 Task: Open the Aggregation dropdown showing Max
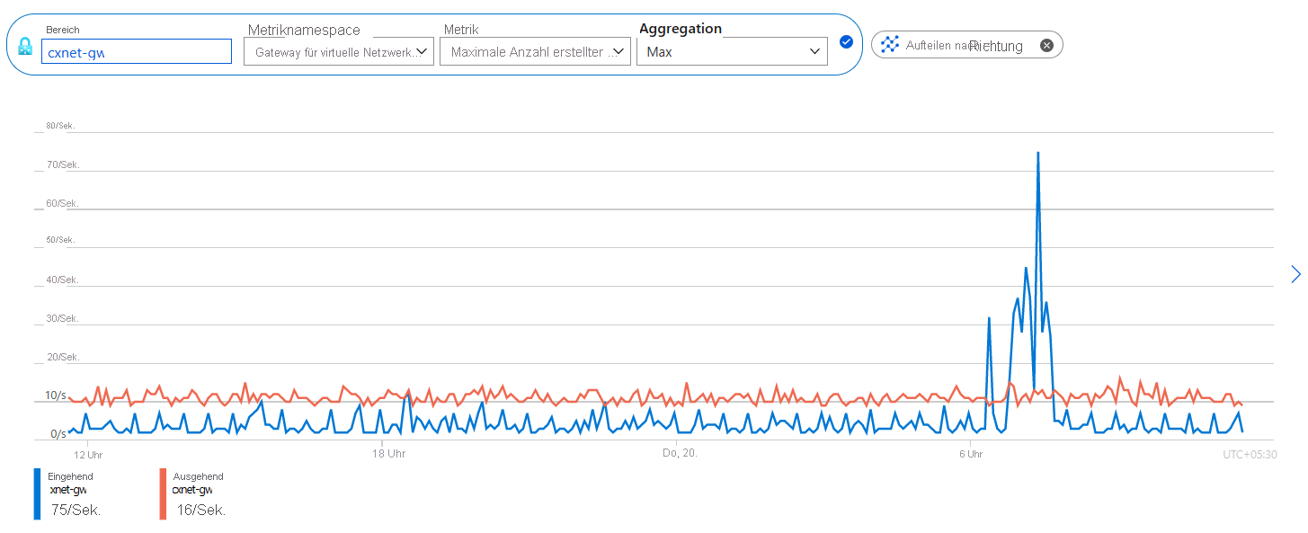tap(732, 52)
